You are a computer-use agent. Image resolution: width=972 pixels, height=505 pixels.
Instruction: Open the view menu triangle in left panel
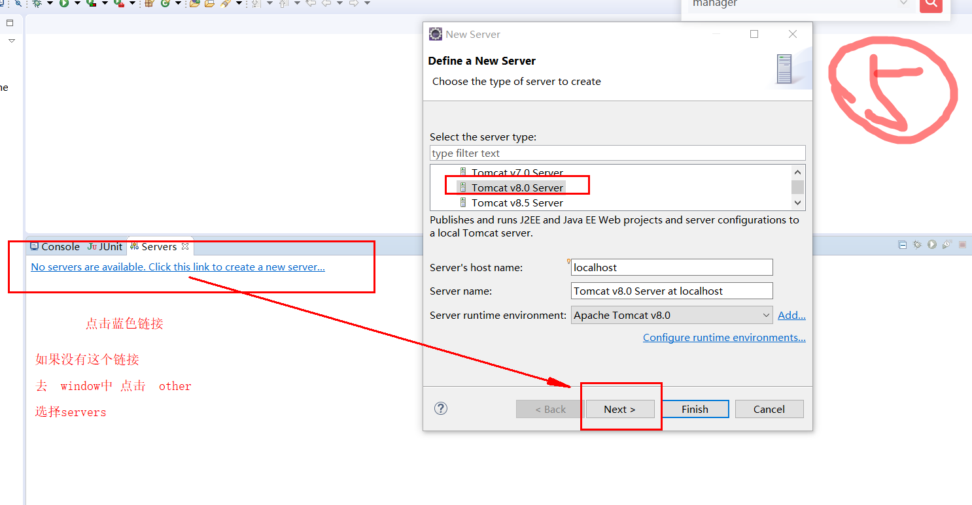(x=11, y=41)
